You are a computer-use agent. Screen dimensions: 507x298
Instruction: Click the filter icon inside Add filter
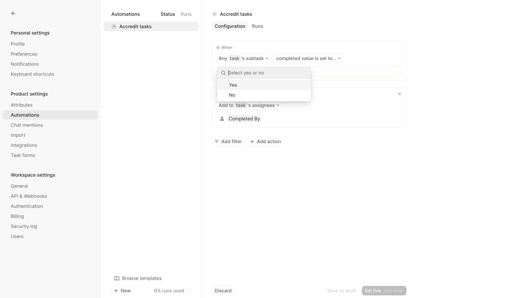tap(217, 141)
